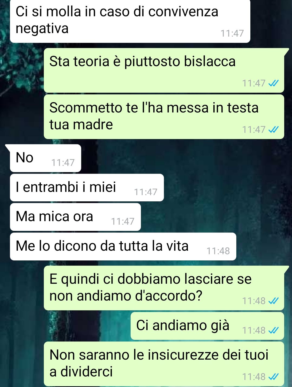The height and width of the screenshot is (387, 292).
Task: Tap the timestamp on 'Ci si molla' message
Action: [232, 33]
